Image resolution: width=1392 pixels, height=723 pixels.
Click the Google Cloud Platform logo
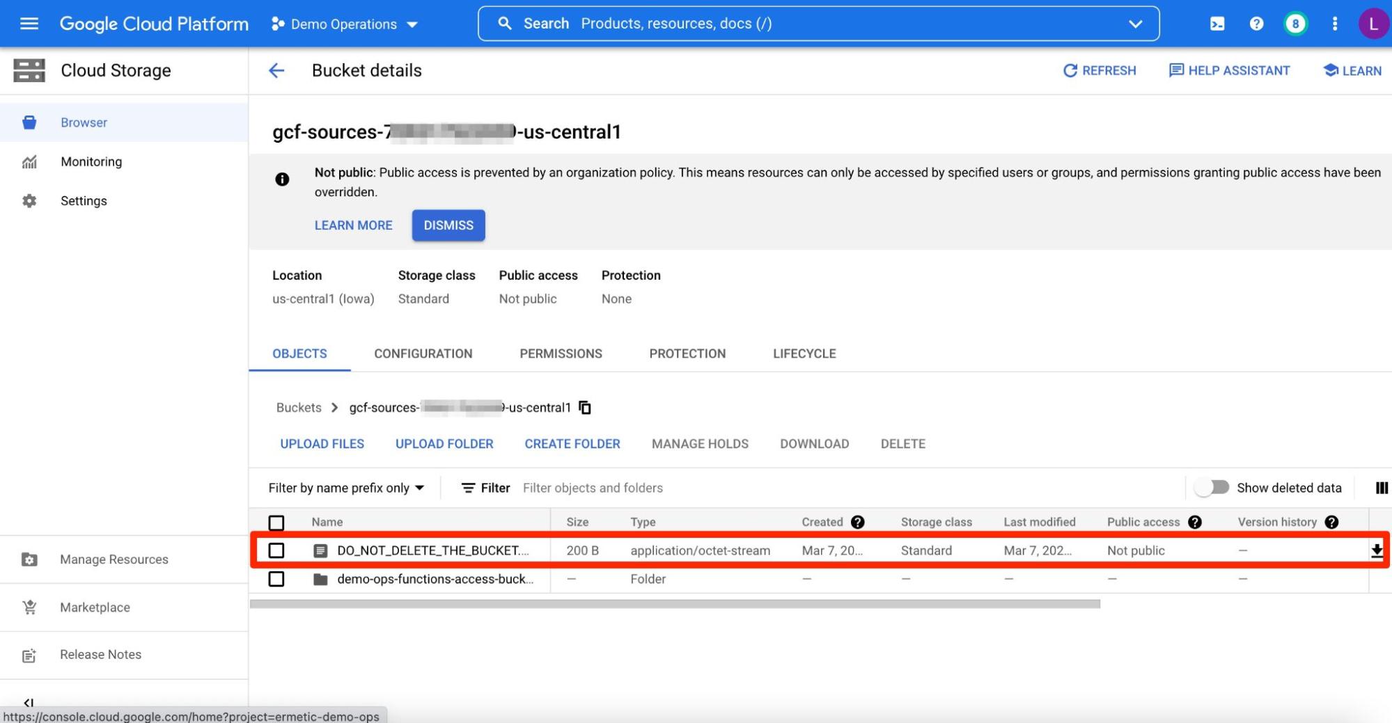[x=154, y=24]
